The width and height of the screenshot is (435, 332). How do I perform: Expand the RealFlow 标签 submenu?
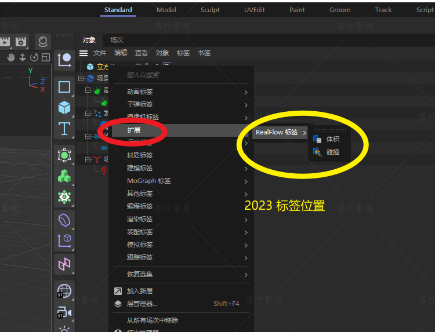pos(304,133)
